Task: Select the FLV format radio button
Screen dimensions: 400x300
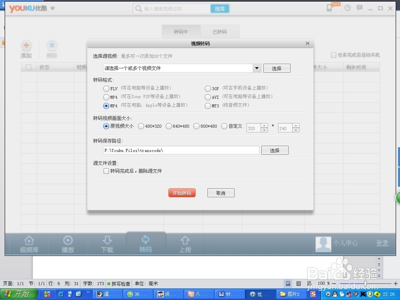Action: pyautogui.click(x=106, y=88)
